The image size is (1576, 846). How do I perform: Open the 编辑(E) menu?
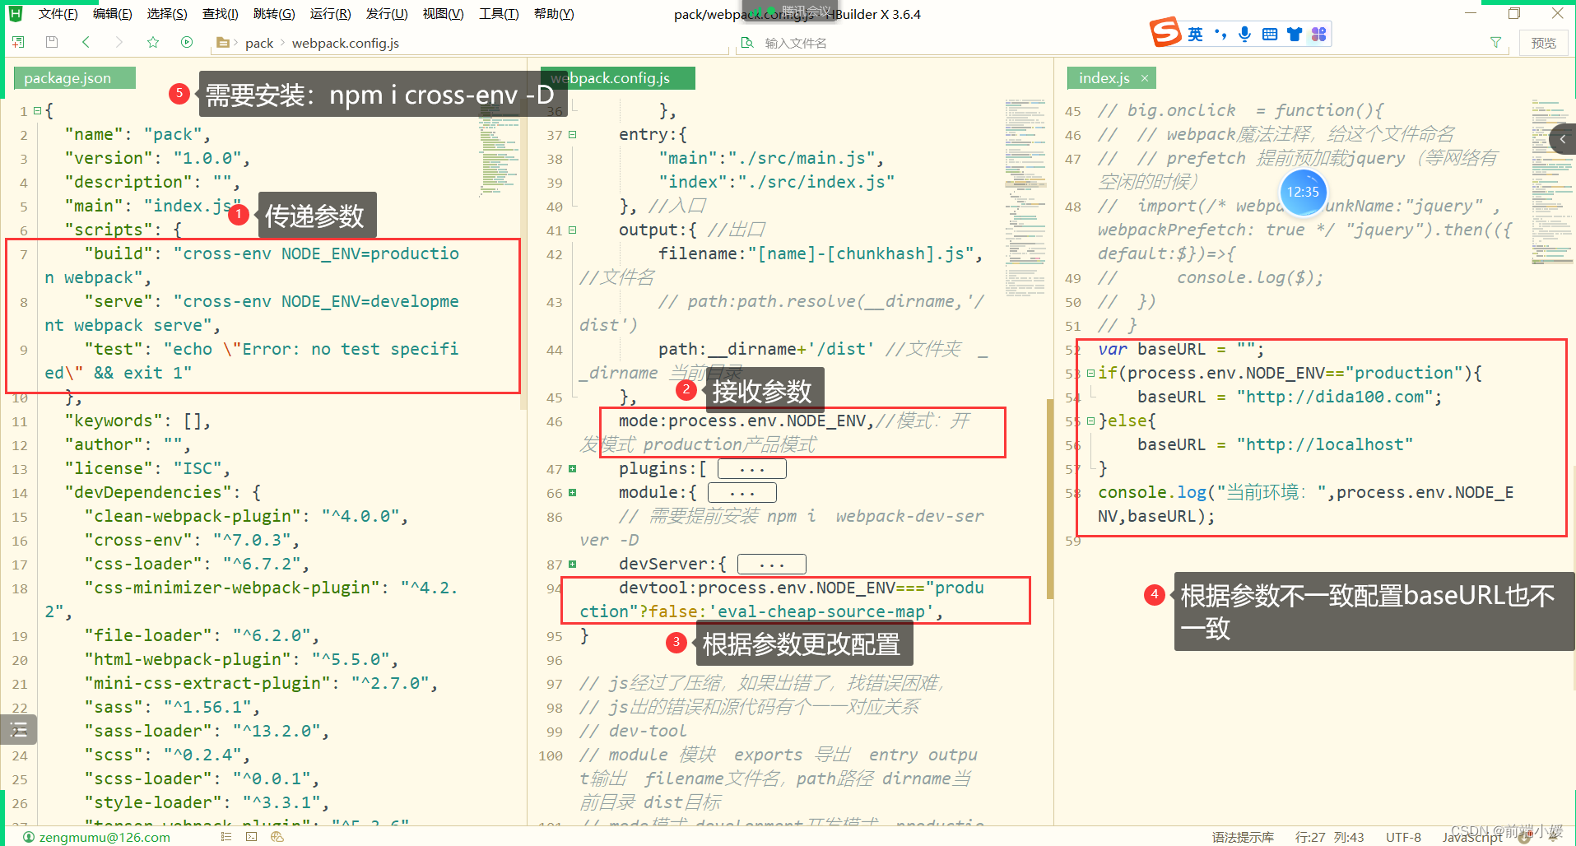(x=113, y=14)
